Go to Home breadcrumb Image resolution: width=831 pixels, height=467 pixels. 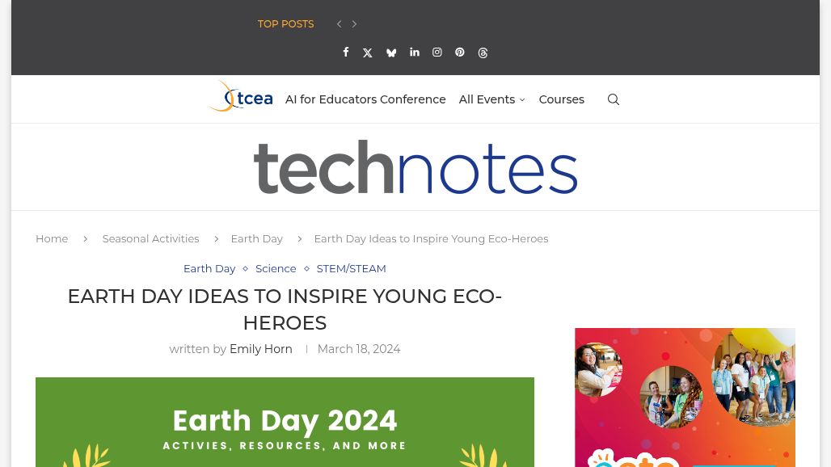pos(52,238)
